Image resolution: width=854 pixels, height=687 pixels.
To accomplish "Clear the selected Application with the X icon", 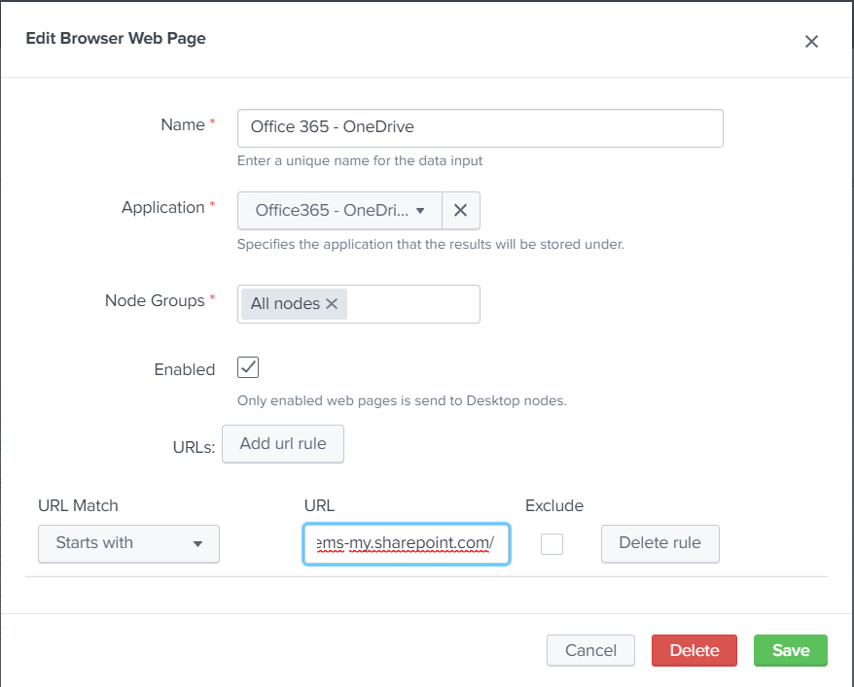I will [461, 210].
